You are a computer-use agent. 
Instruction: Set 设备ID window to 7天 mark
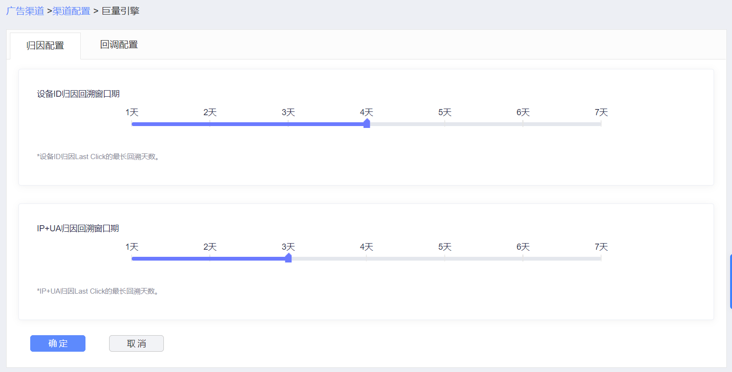click(x=601, y=124)
